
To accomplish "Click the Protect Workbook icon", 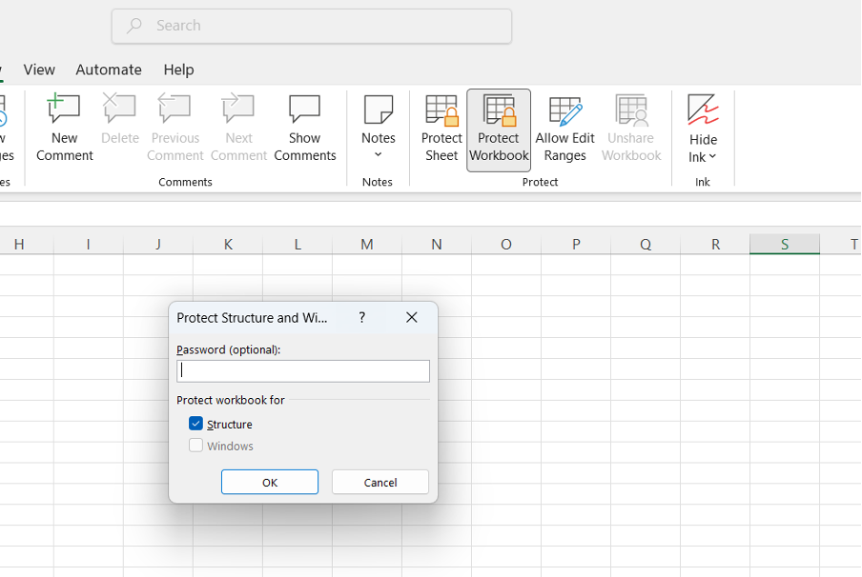I will 499,110.
